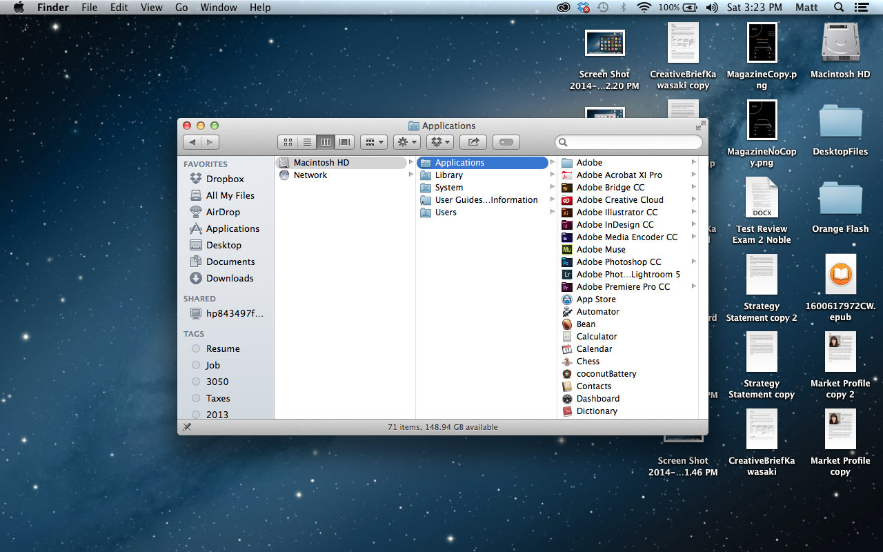Open the Go menu
The height and width of the screenshot is (552, 883).
pos(181,8)
